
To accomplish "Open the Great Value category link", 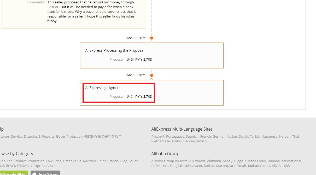I will coord(72,161).
